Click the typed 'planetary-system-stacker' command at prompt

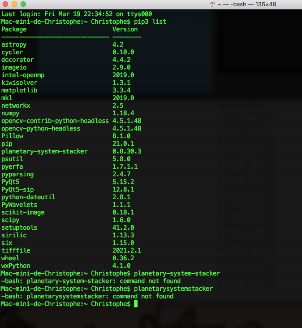(177, 274)
